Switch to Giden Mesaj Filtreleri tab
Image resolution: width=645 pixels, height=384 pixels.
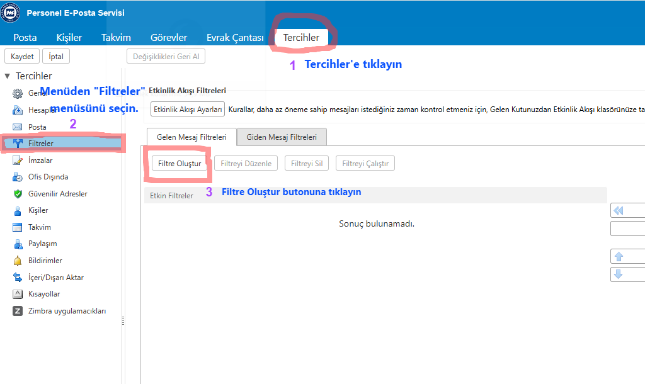[282, 137]
